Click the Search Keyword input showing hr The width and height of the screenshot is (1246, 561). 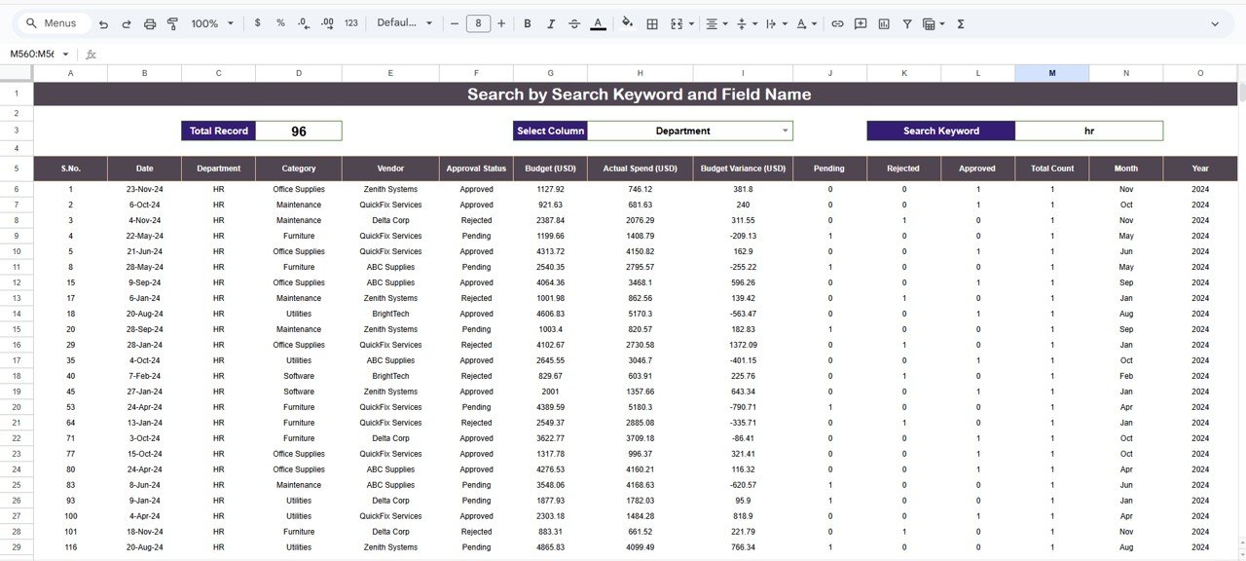pyautogui.click(x=1088, y=130)
